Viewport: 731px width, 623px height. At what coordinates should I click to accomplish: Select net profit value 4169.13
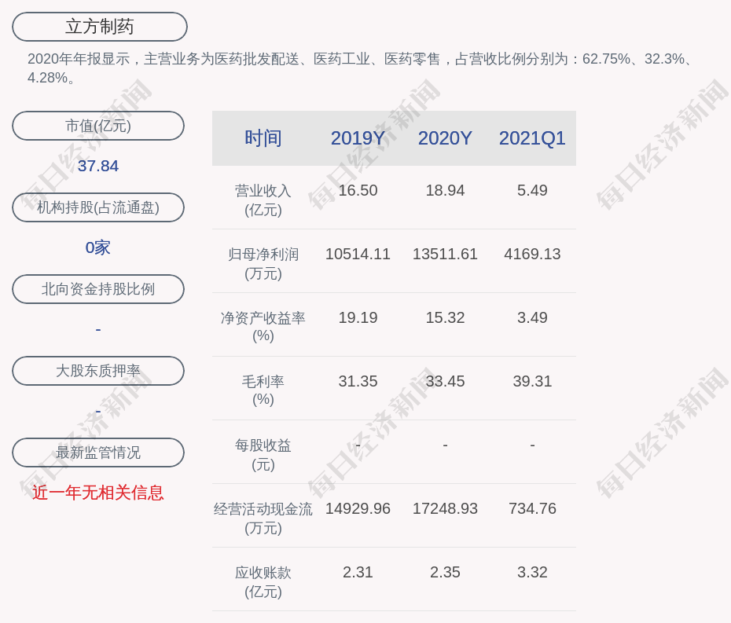(x=532, y=254)
